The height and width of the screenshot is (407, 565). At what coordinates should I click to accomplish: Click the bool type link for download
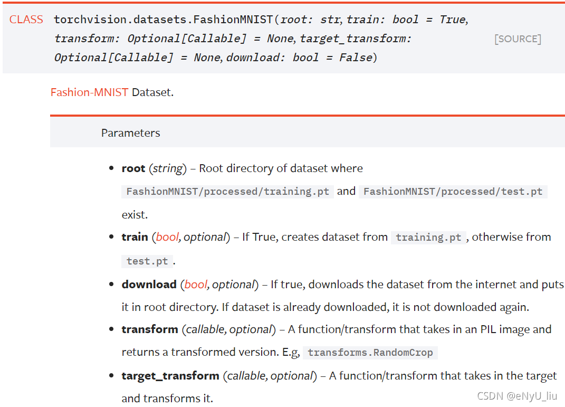pos(196,285)
